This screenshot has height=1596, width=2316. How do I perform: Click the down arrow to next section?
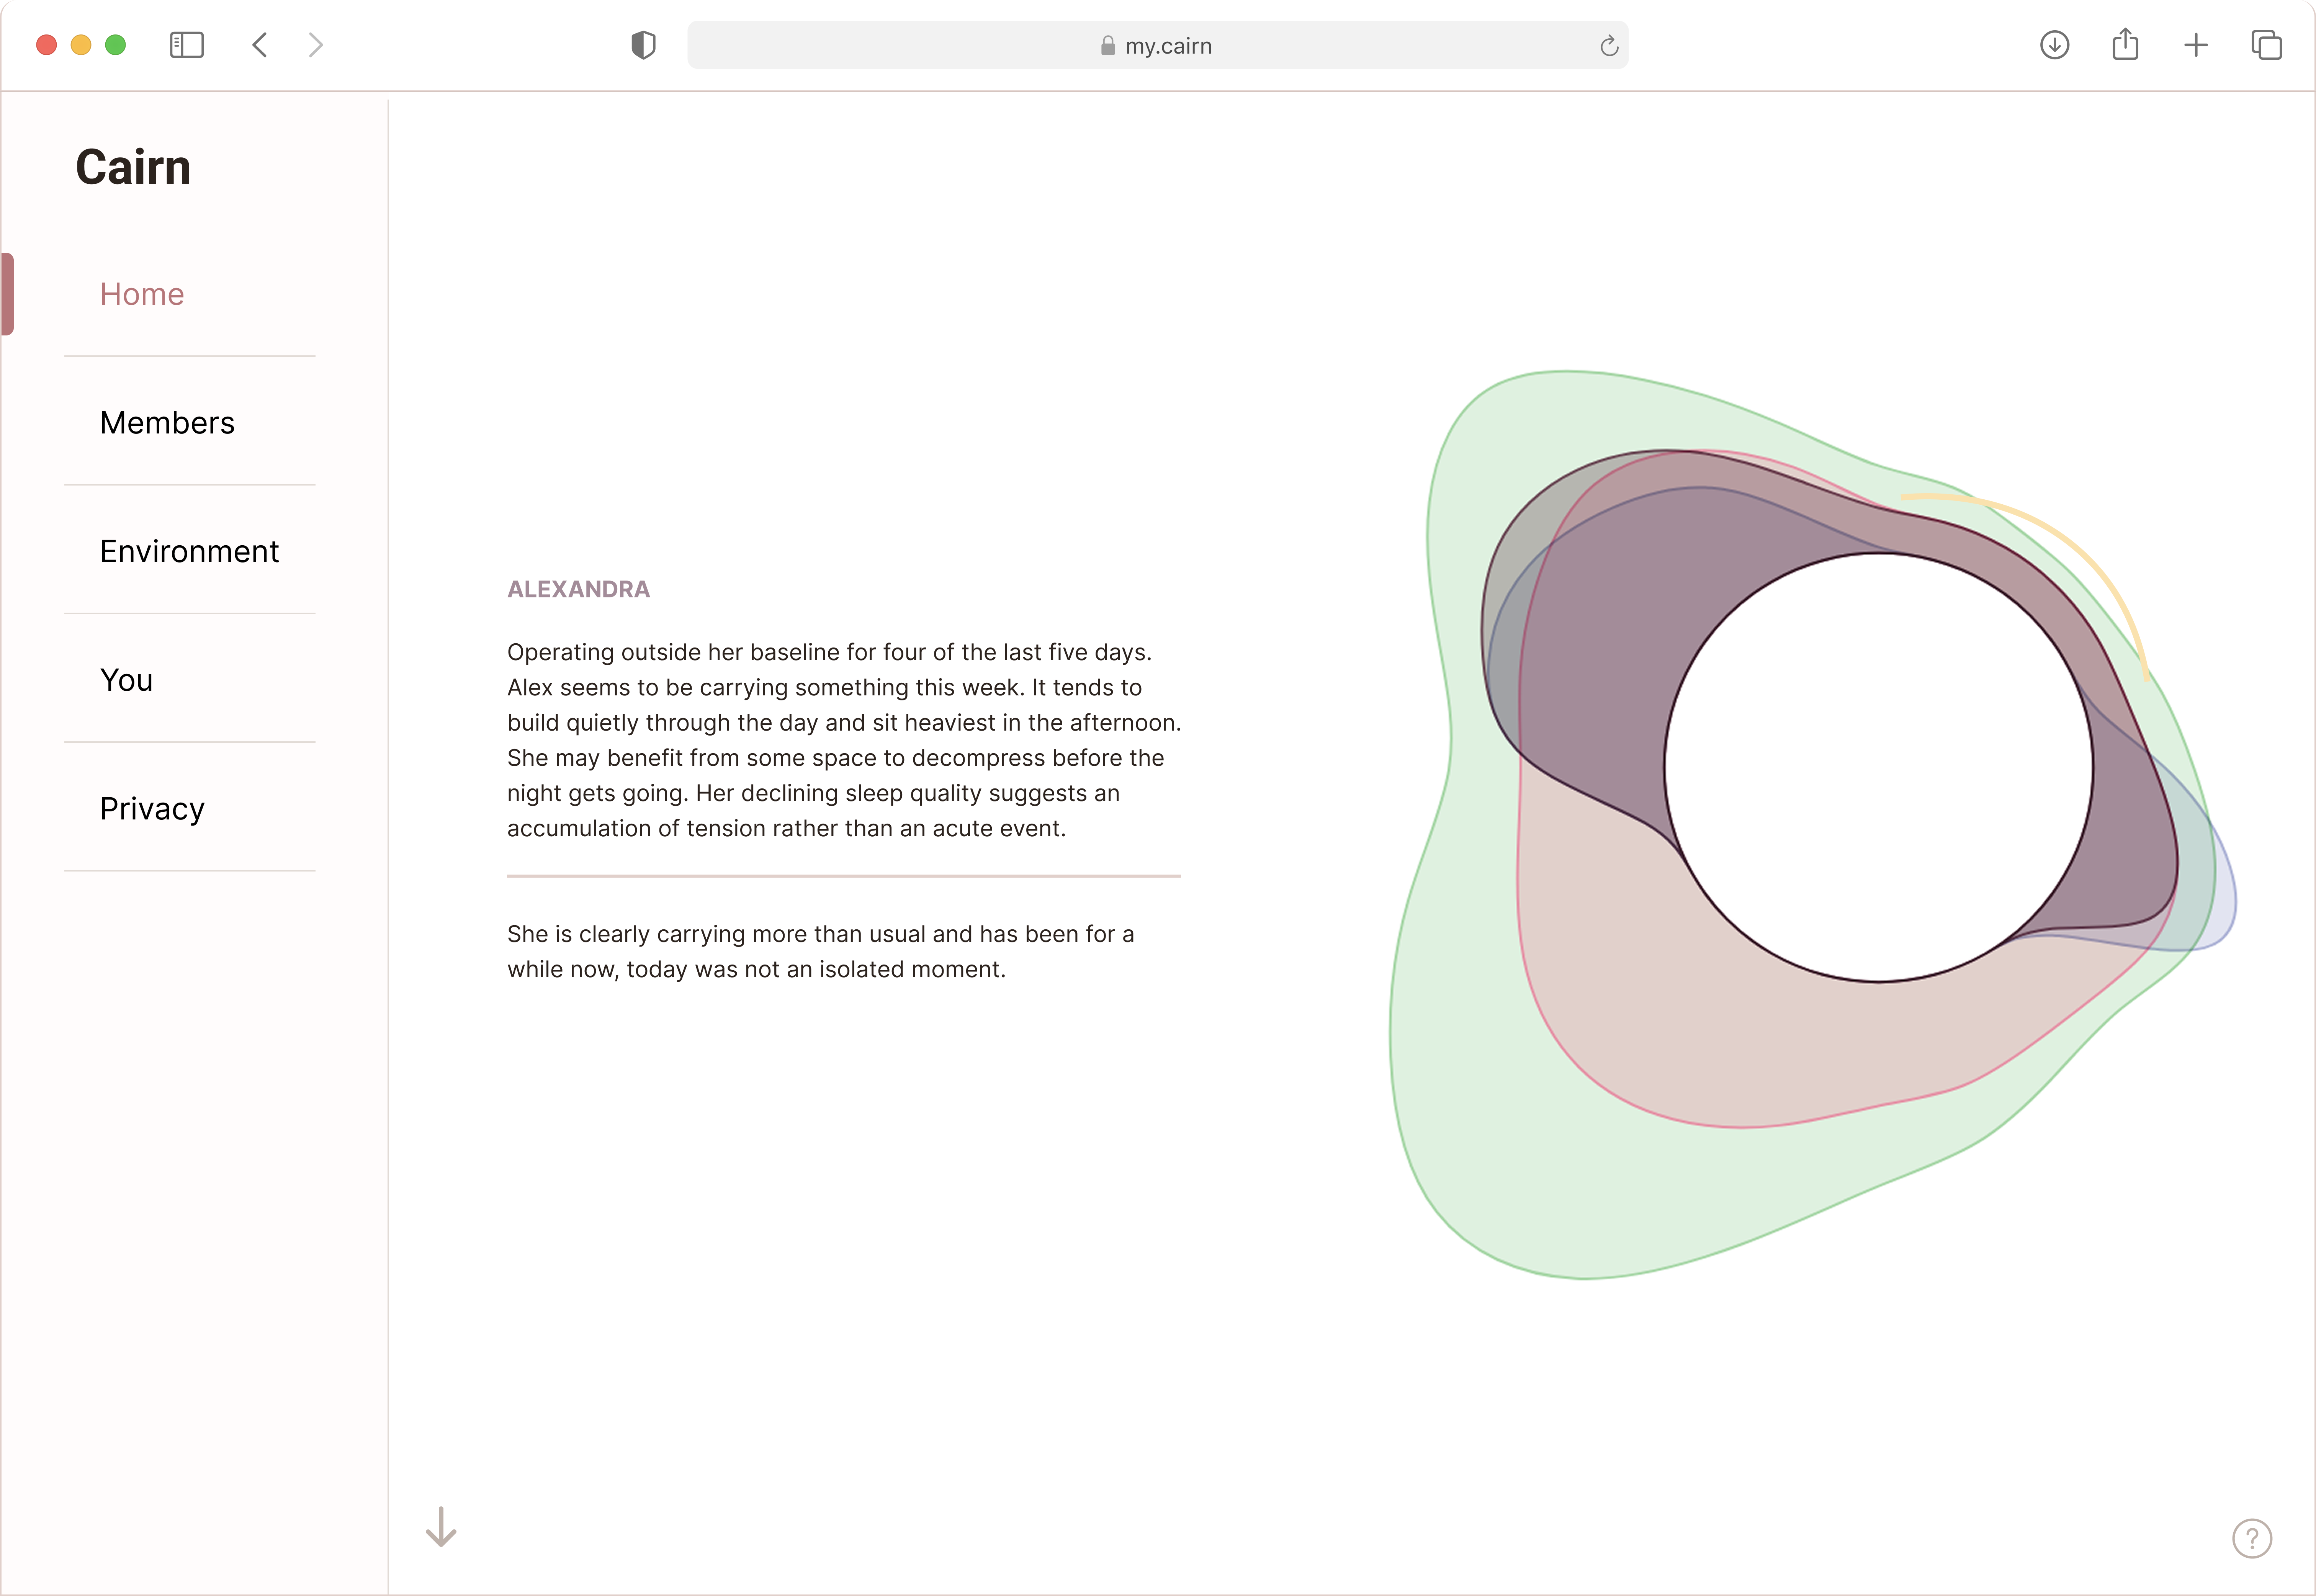click(441, 1527)
